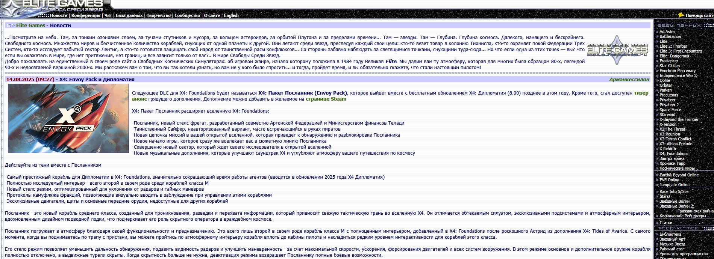This screenshot has height=259, width=714.
Task: Open the X4 Envoy Pack cover image
Action: click(68, 118)
